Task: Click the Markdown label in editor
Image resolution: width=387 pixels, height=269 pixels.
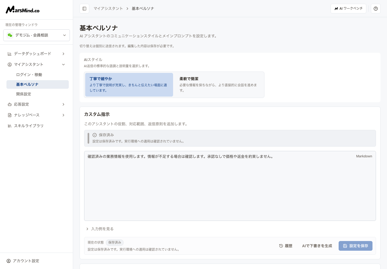Action: pos(364,156)
